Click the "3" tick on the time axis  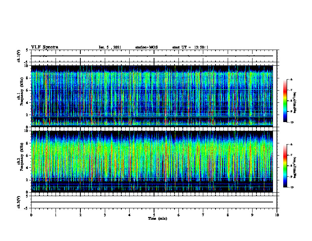coord(105,215)
